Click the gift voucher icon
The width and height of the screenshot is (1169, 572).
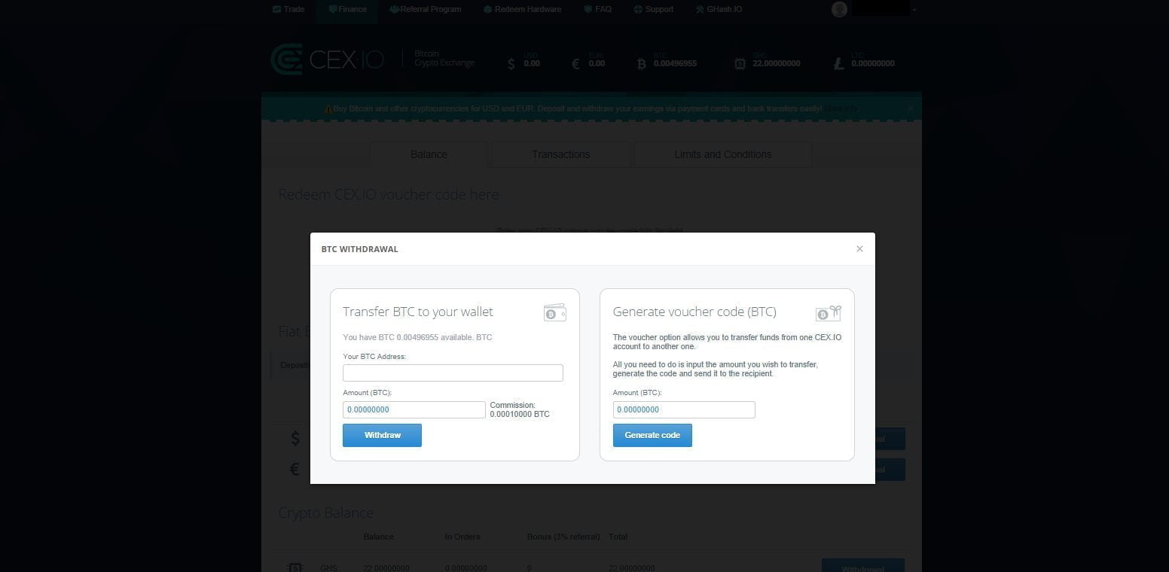[828, 313]
